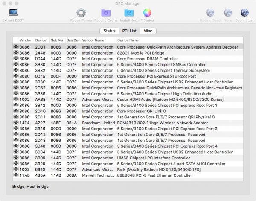The width and height of the screenshot is (256, 201).
Task: Click lookup icon for SMBus Controller row
Action: coord(16,64)
